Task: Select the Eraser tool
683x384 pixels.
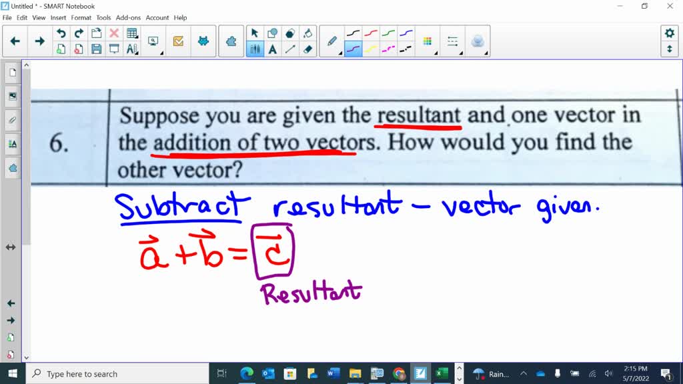Action: click(308, 49)
